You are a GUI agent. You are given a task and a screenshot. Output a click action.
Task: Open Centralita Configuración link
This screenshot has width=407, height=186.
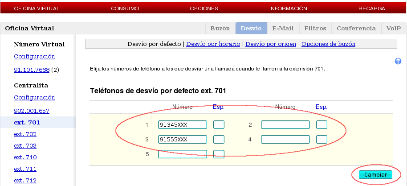34,97
